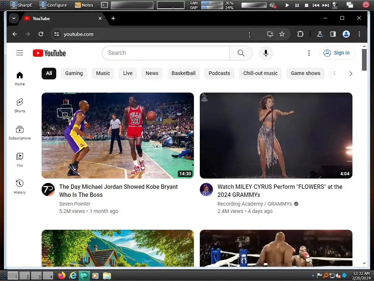374x281 pixels.
Task: Go to Home in sidebar
Action: [20, 79]
